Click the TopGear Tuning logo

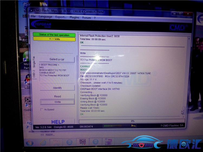coord(41,24)
